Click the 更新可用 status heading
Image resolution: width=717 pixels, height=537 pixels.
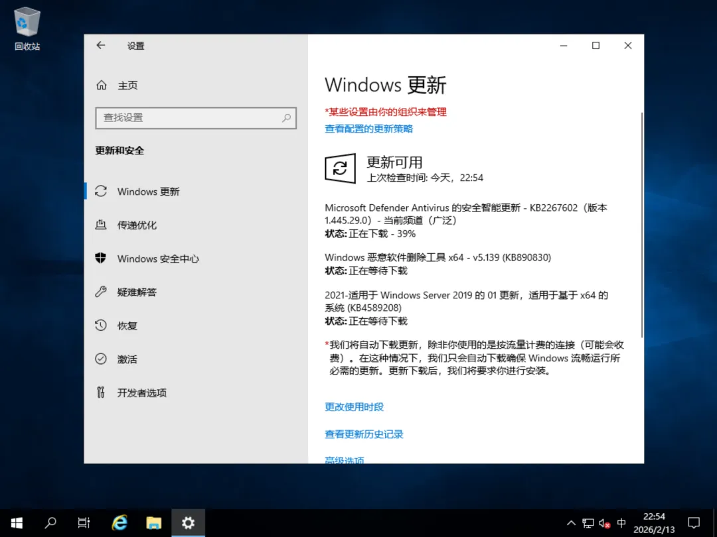pos(394,162)
